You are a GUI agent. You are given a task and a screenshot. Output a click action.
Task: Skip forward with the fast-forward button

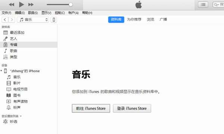coord(31,4)
